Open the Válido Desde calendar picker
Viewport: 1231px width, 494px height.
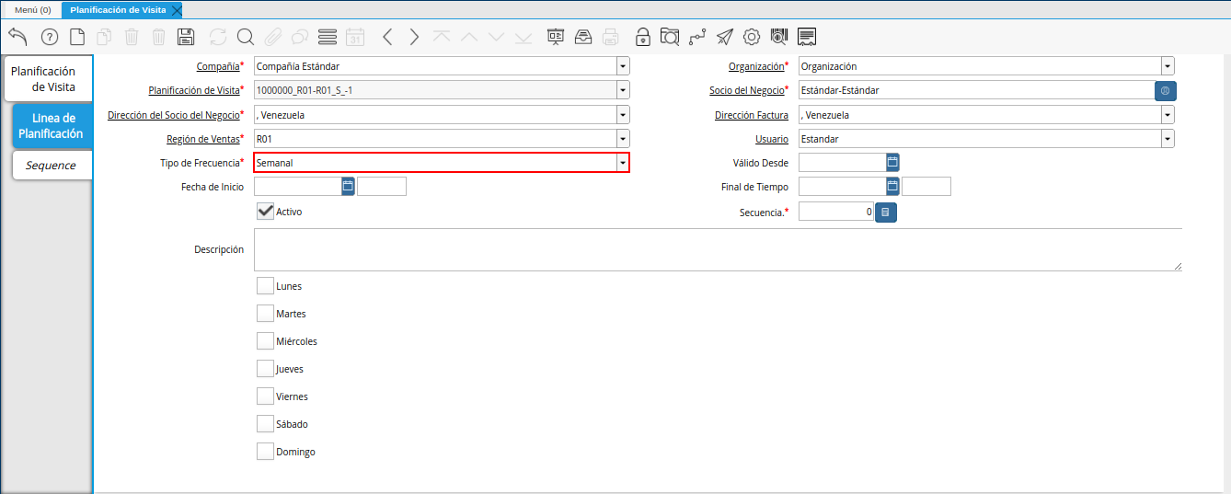[x=892, y=162]
